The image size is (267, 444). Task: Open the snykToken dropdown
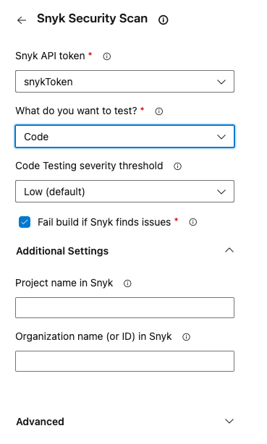click(x=124, y=82)
